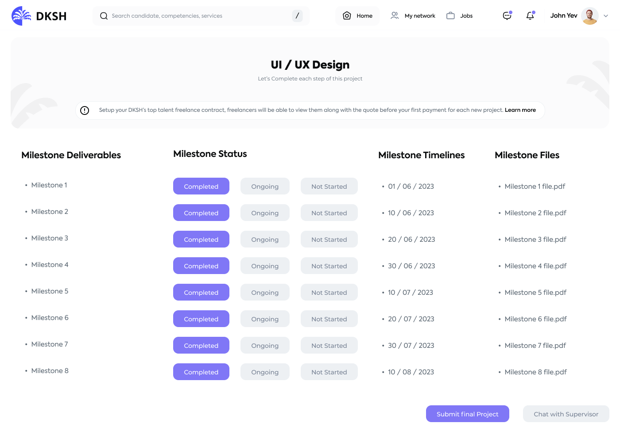The width and height of the screenshot is (620, 442).
Task: Click the UI / UX Design title
Action: [310, 65]
